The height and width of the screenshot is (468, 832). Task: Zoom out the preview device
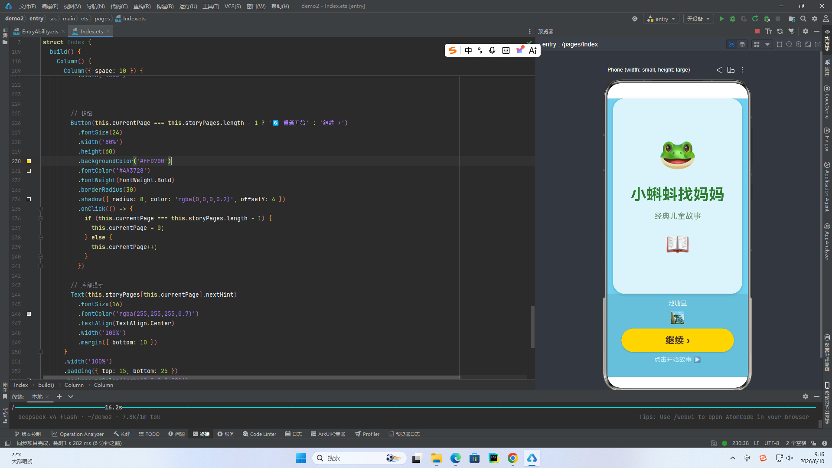789,44
